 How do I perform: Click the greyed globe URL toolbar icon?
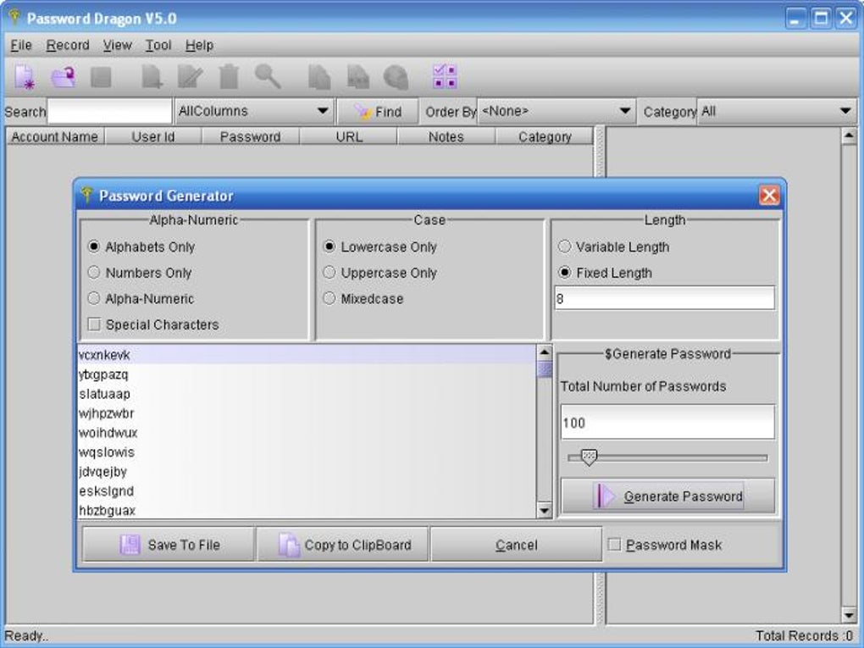click(x=396, y=77)
